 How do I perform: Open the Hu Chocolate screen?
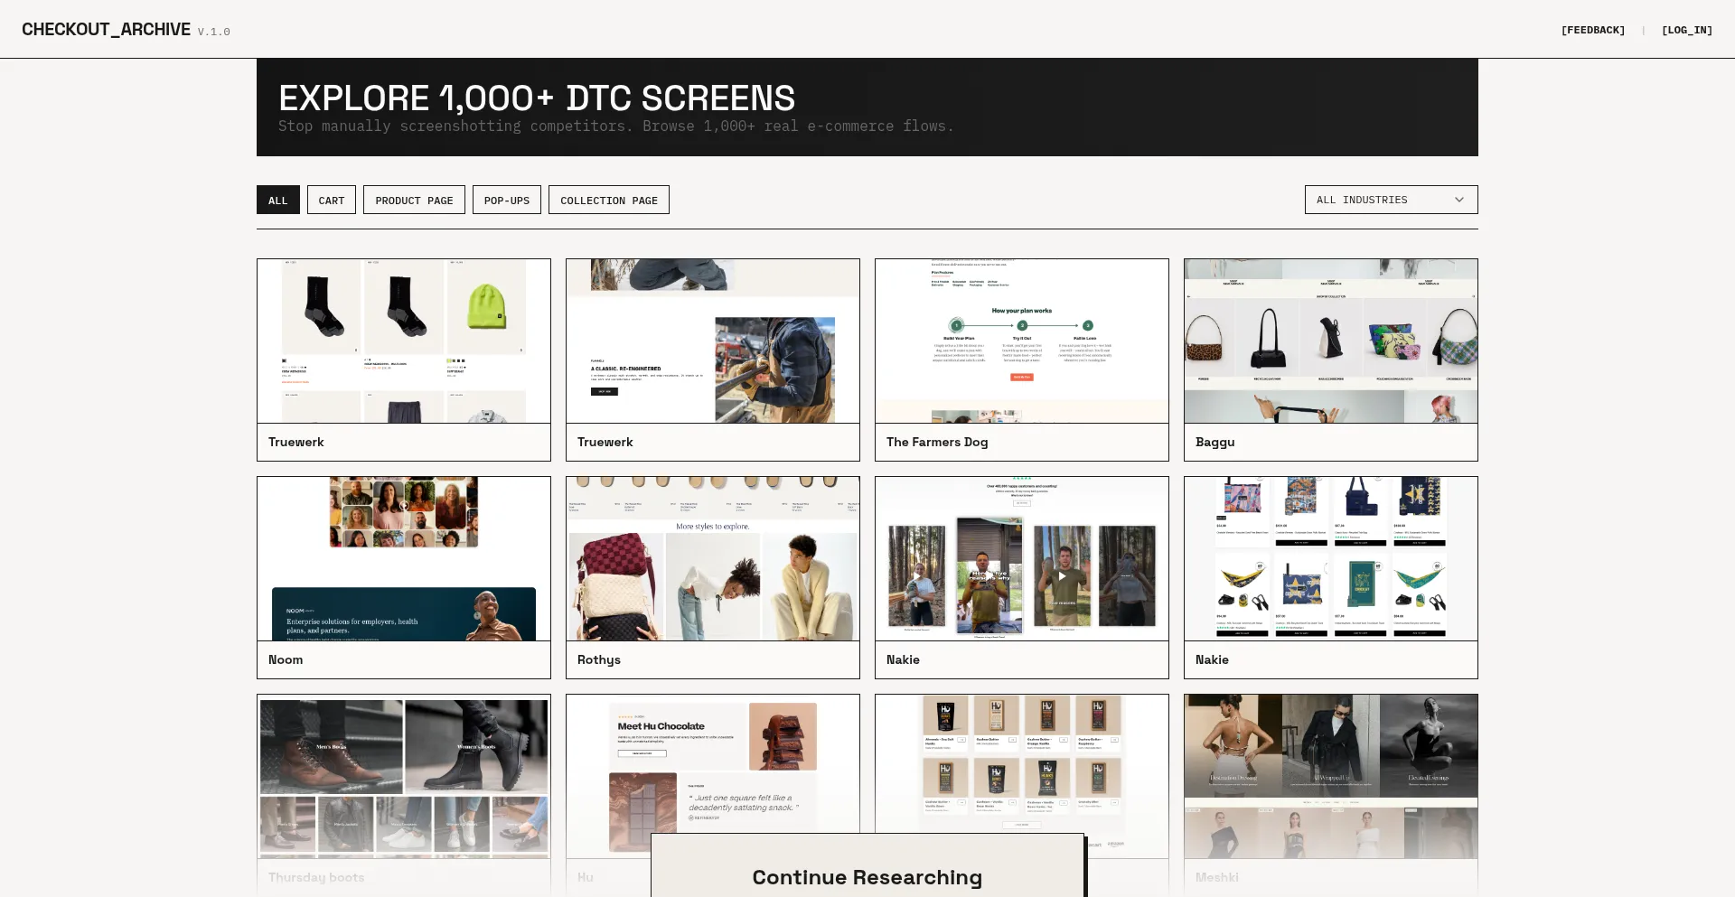[712, 759]
